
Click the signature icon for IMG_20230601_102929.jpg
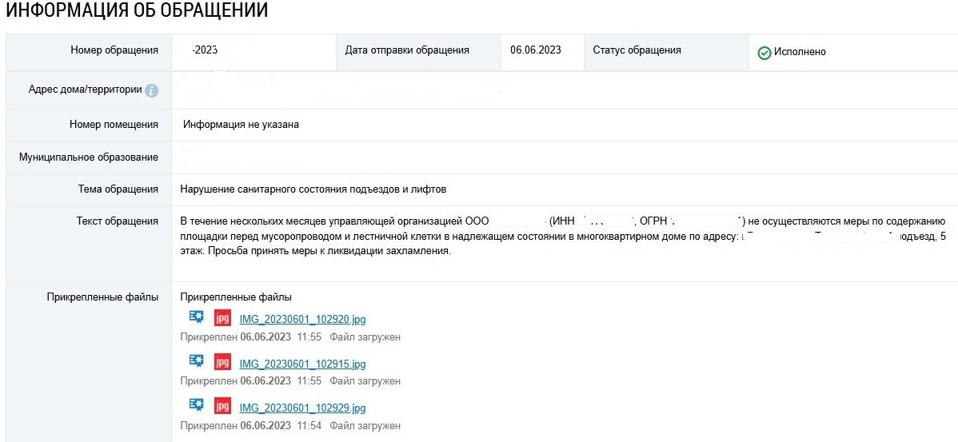point(196,404)
